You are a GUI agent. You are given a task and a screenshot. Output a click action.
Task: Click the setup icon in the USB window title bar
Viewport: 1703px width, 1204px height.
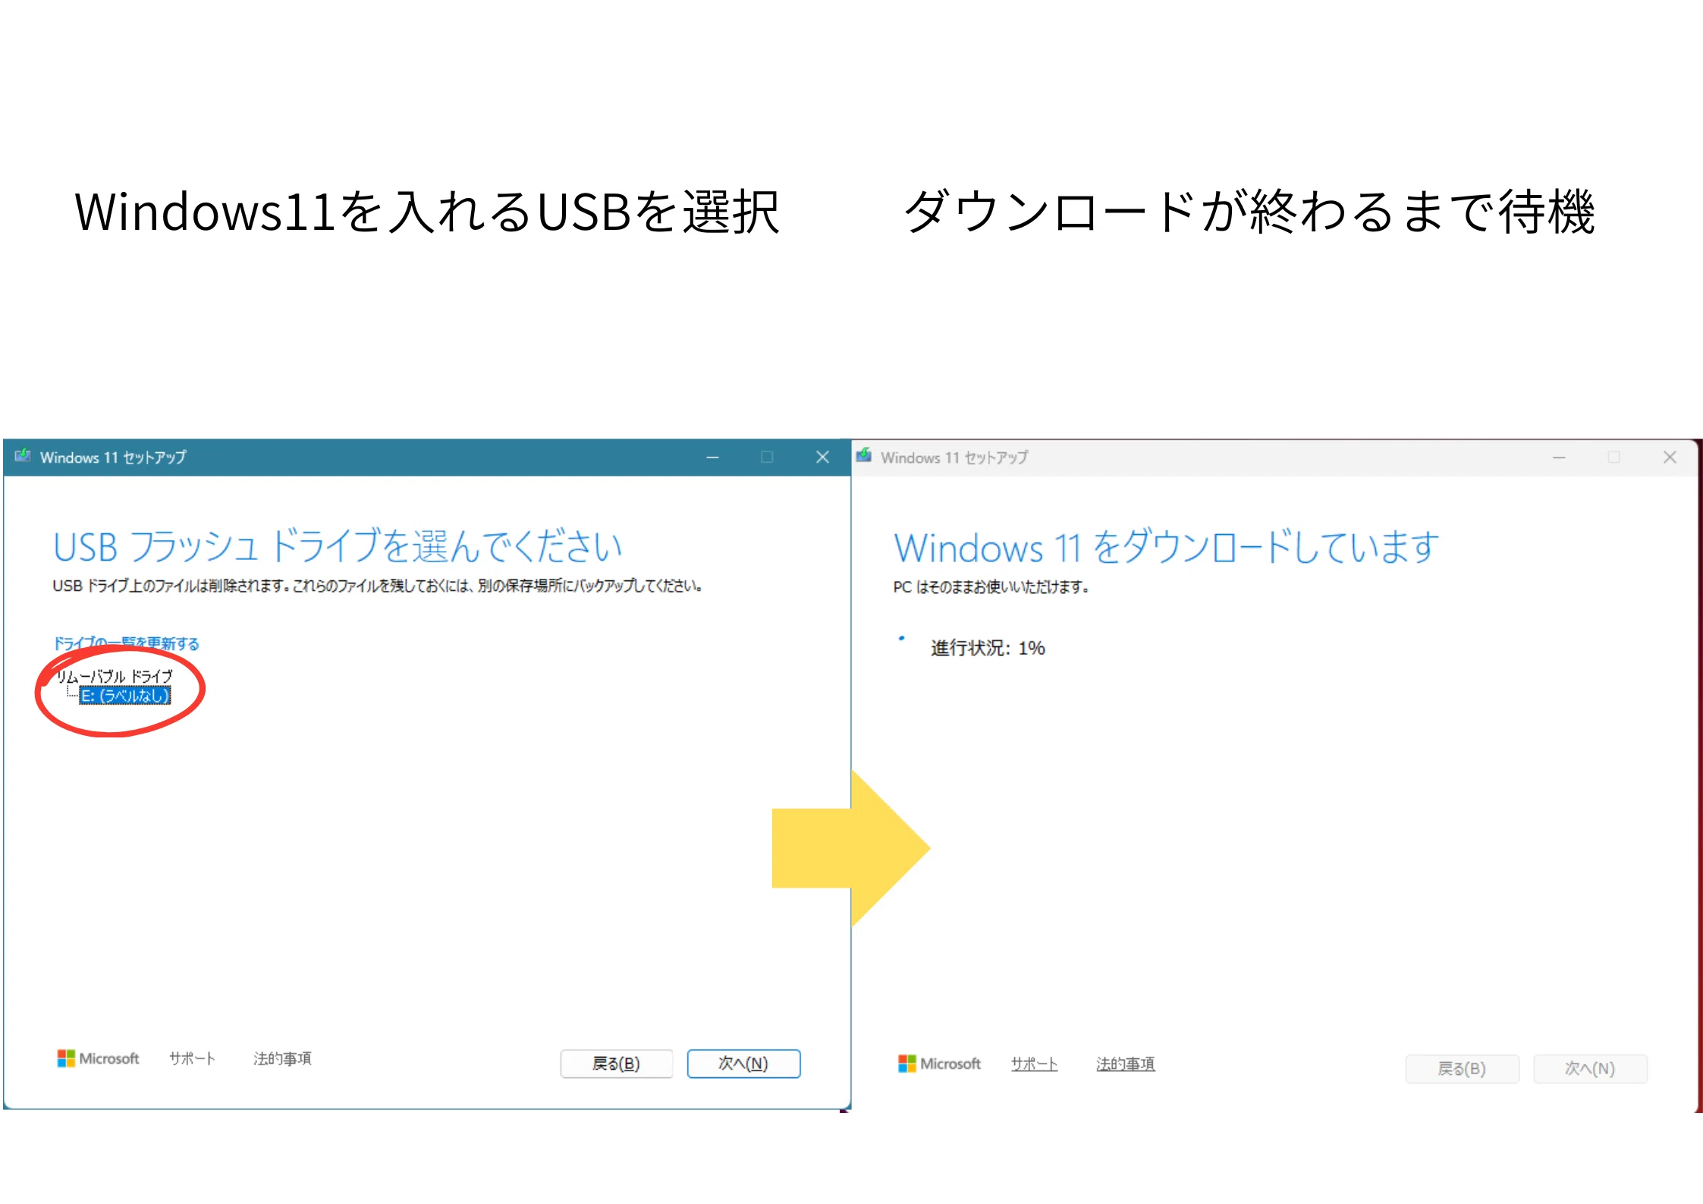23,456
